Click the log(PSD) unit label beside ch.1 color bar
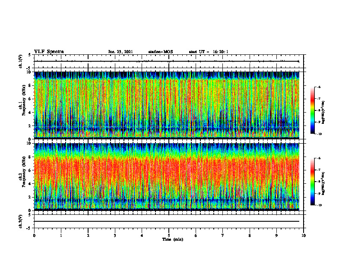 (x=324, y=113)
